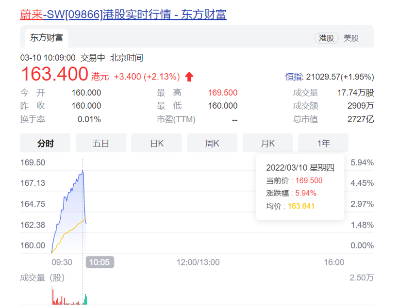Image resolution: width=398 pixels, height=308 pixels.
Task: Select the 日K chart tab
Action: 156,143
